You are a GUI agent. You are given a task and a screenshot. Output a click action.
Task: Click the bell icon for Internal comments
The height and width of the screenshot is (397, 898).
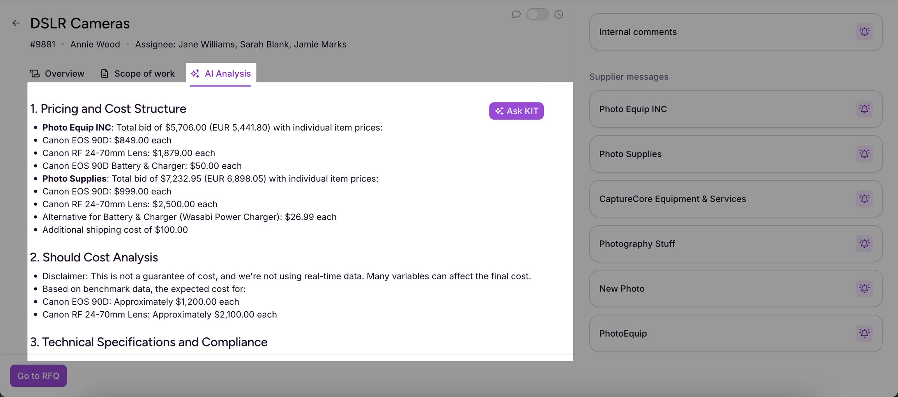pyautogui.click(x=864, y=32)
